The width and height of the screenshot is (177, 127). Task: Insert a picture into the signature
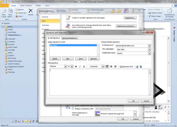coord(137,67)
